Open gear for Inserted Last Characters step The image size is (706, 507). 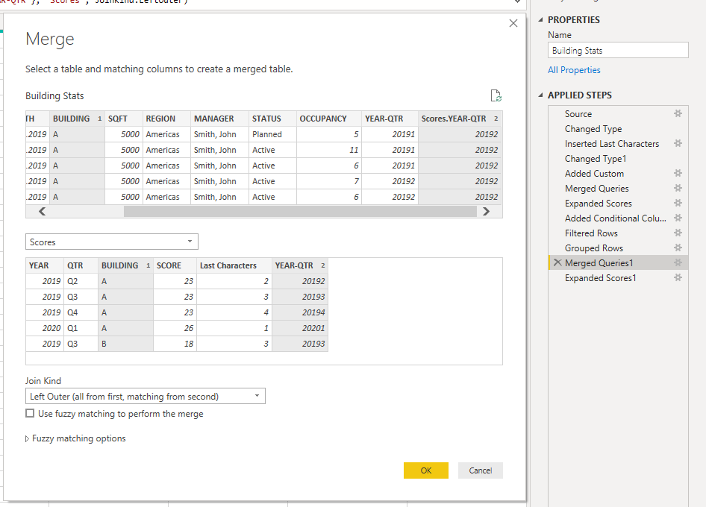point(678,143)
